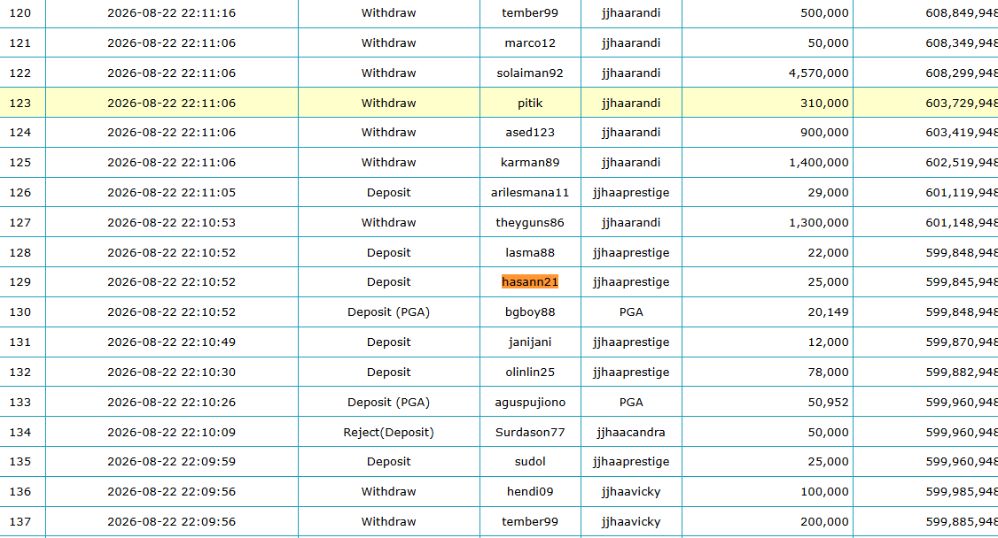
Task: Select timestamp 2026-08-22 22:11:05
Action: click(171, 193)
